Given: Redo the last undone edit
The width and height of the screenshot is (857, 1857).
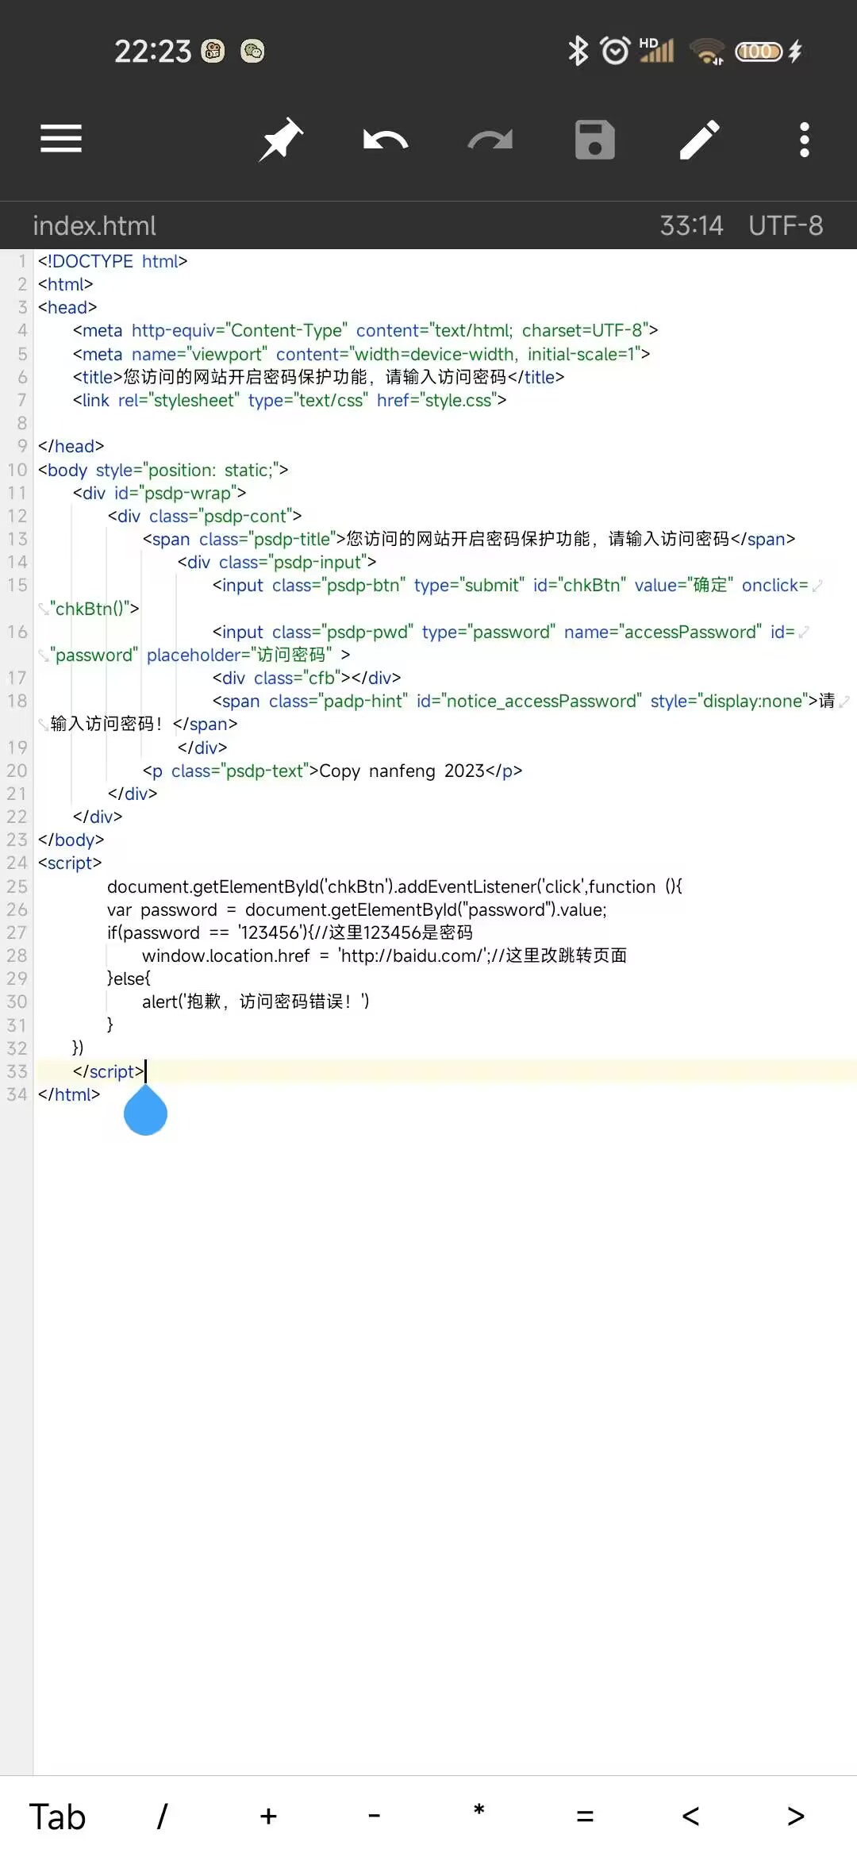Looking at the screenshot, I should pos(490,140).
